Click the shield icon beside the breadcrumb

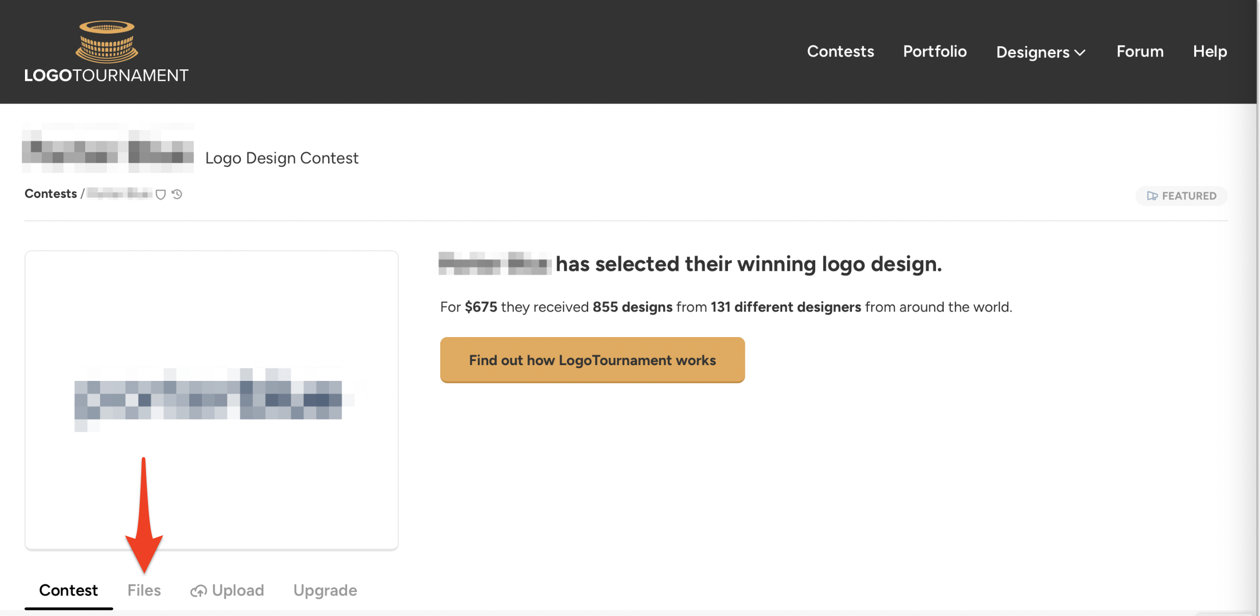pos(161,194)
